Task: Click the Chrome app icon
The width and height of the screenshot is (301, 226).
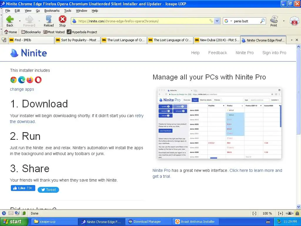Action: point(14,79)
